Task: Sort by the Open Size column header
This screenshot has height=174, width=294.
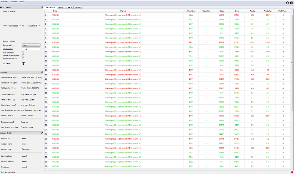Action: coord(206,11)
